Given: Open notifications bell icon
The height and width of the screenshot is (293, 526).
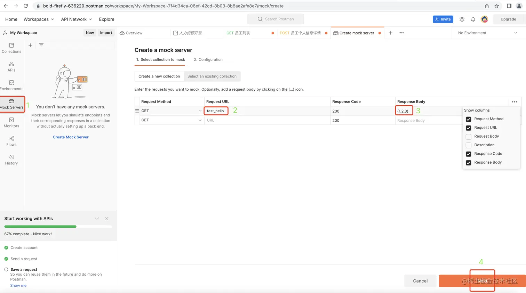Looking at the screenshot, I should (x=473, y=19).
